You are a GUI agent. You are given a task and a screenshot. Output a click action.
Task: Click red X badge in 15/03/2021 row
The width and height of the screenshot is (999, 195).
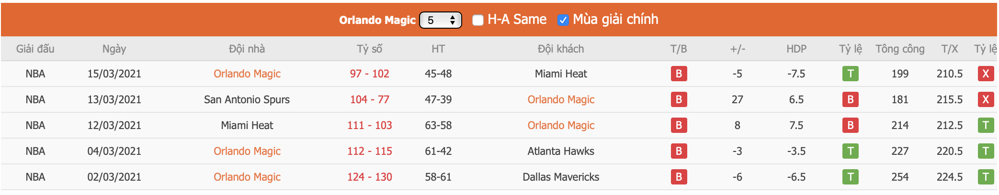[986, 74]
